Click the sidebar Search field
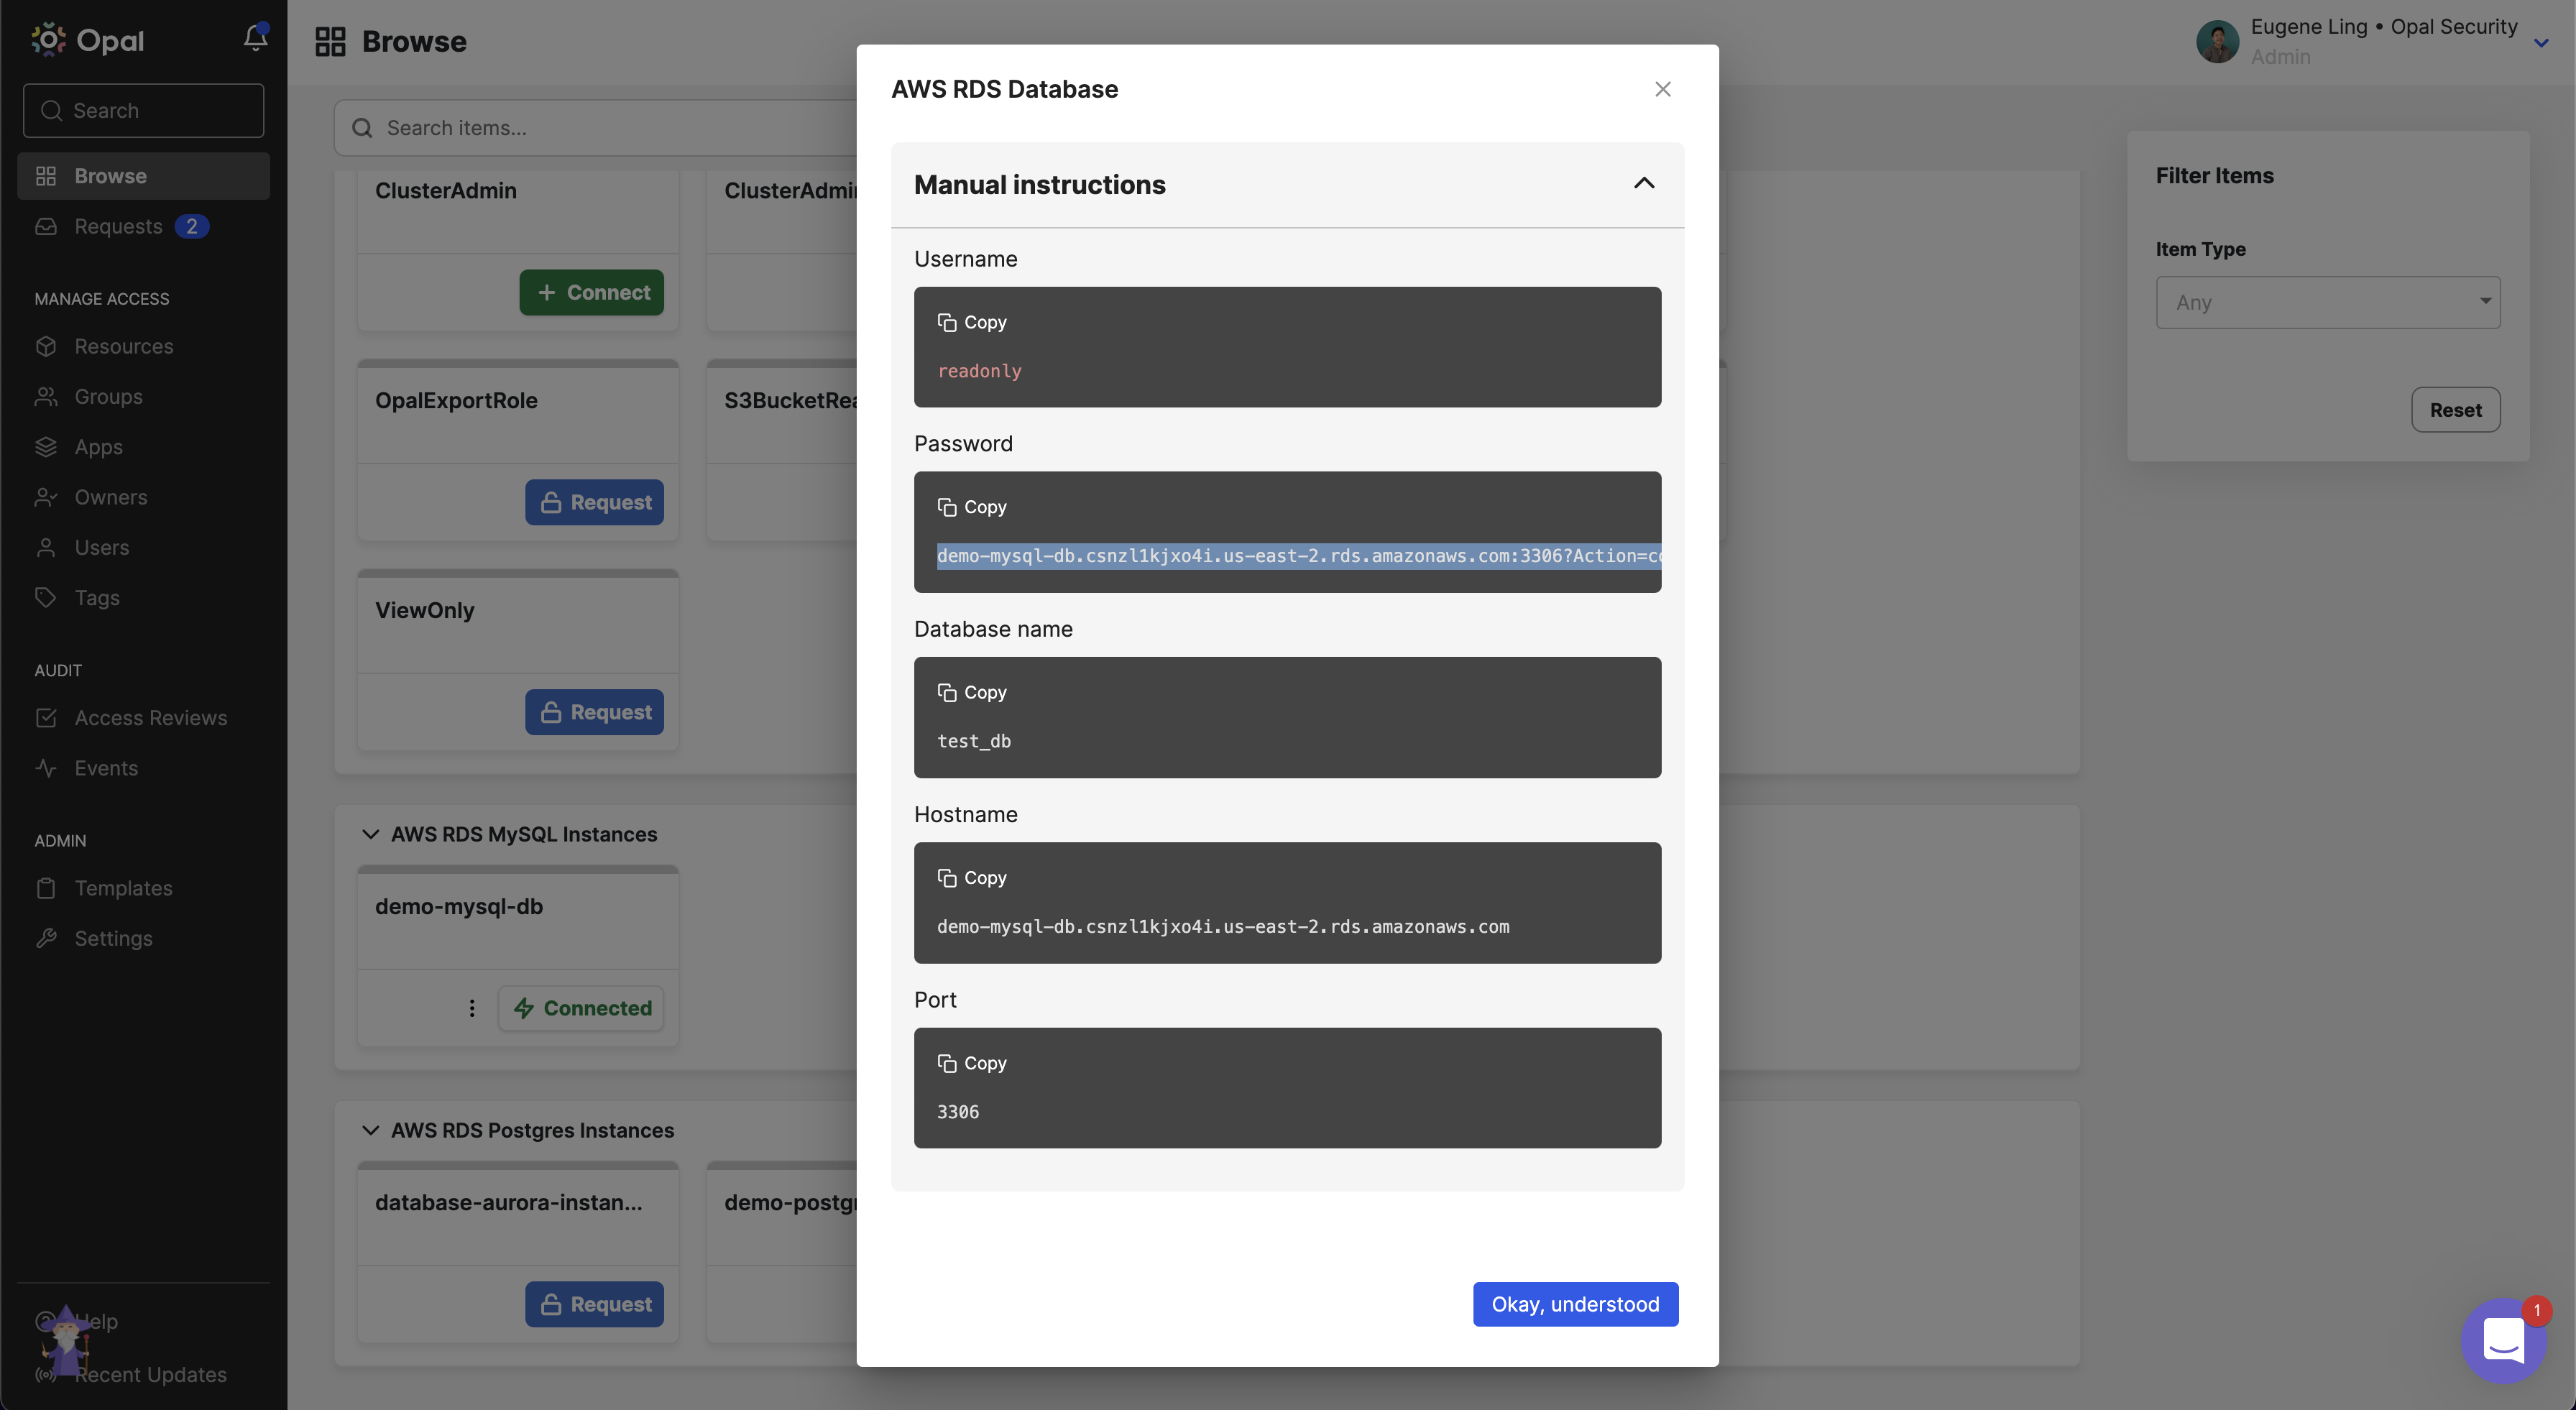The width and height of the screenshot is (2576, 1410). [x=144, y=110]
